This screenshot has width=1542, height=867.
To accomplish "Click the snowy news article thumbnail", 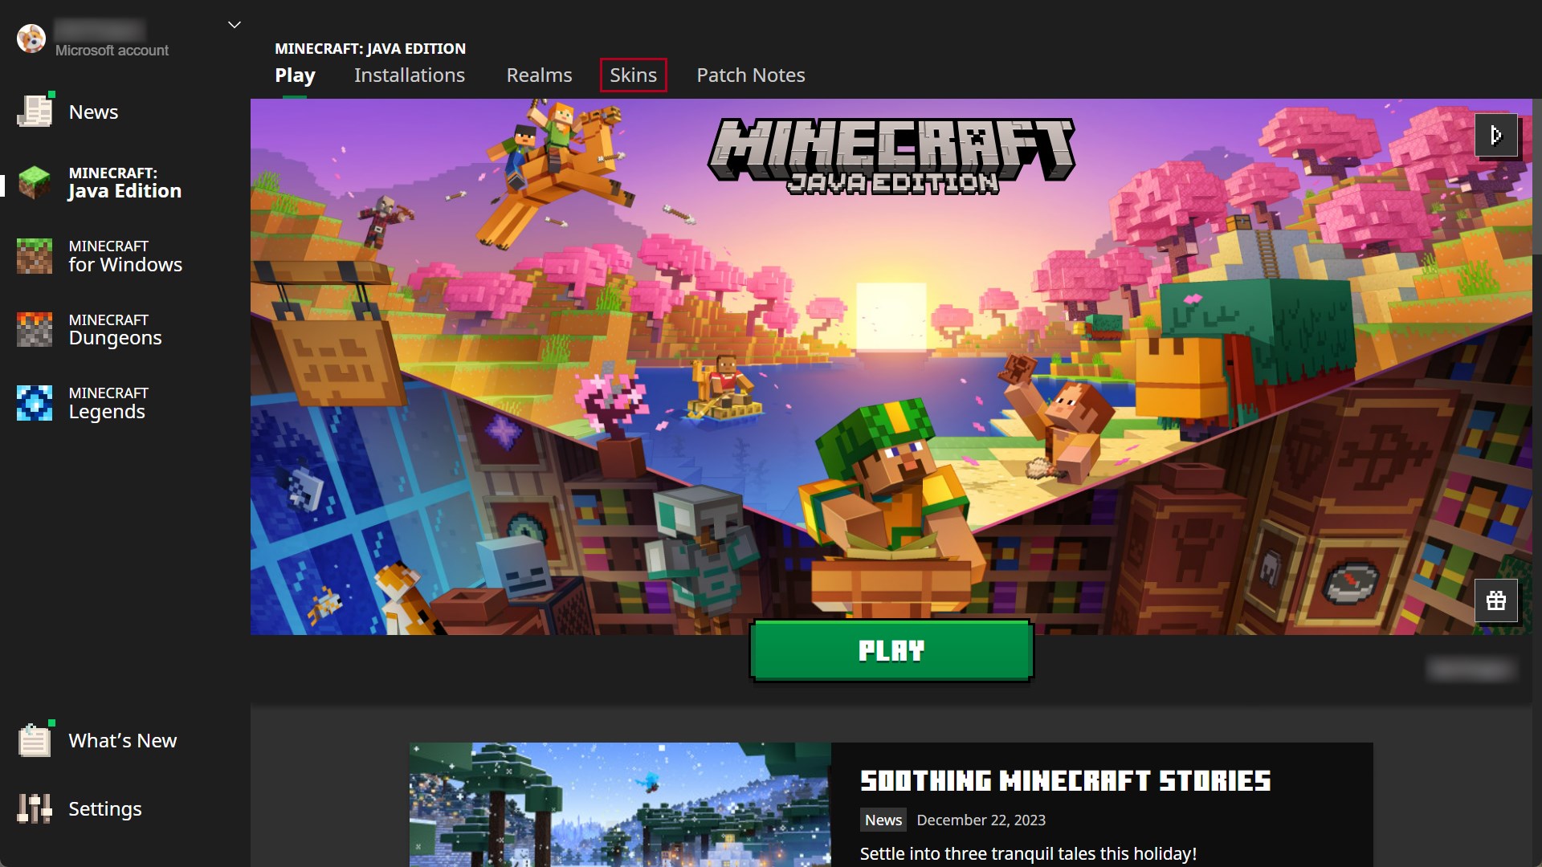I will [620, 804].
